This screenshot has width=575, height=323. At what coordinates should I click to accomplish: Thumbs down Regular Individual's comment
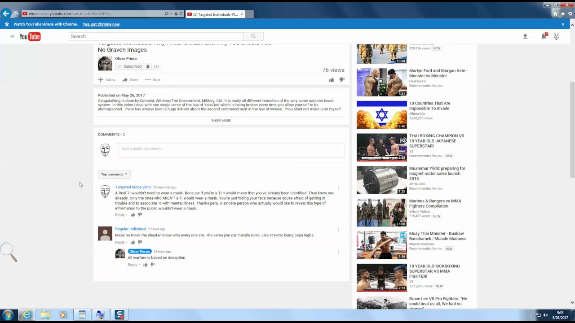pos(140,242)
